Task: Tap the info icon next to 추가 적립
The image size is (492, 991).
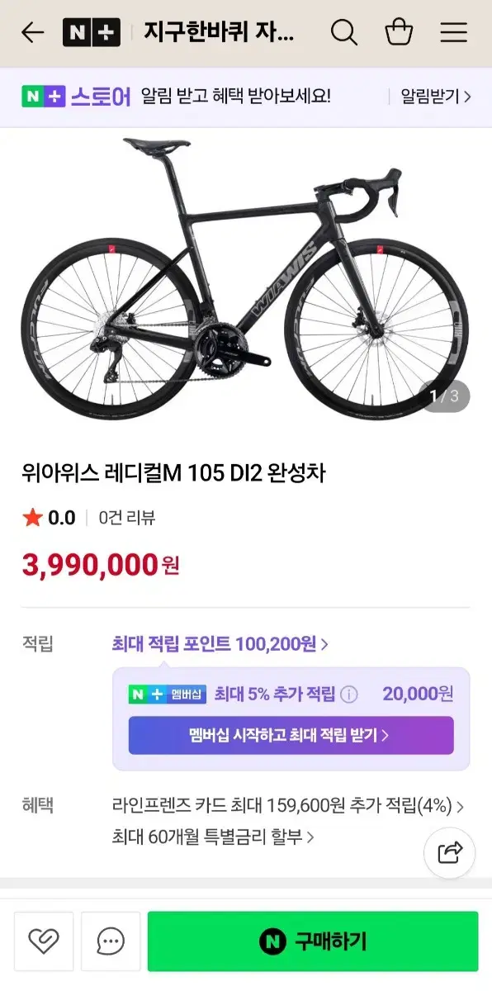Action: [349, 694]
